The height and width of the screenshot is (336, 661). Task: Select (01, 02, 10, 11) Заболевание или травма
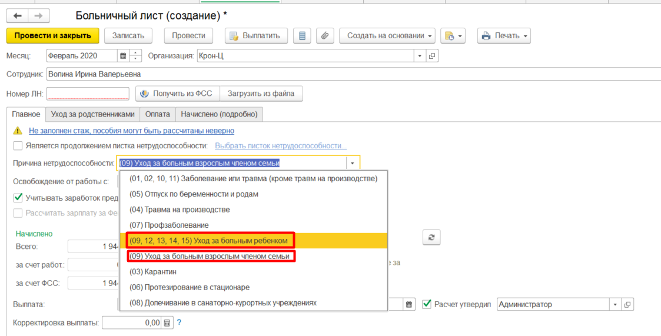pyautogui.click(x=253, y=179)
